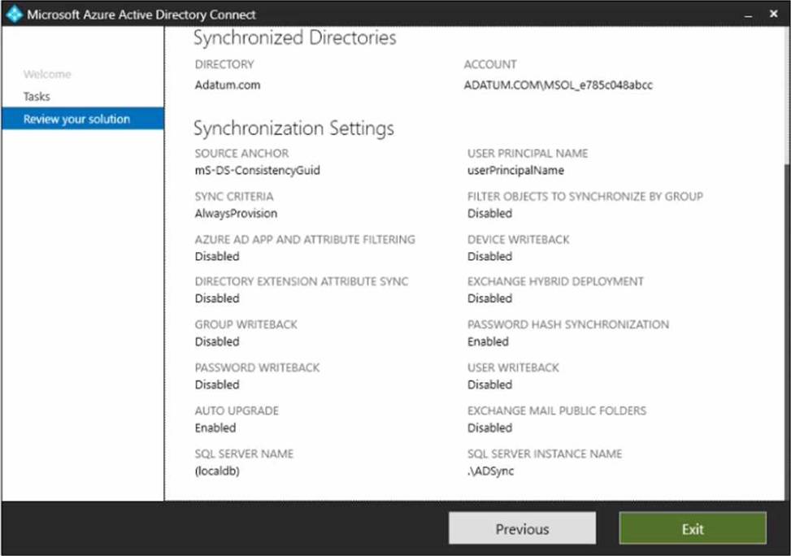Click Enabled under Password Hash Synchronization
Viewport: 791px width, 556px height.
click(x=488, y=341)
